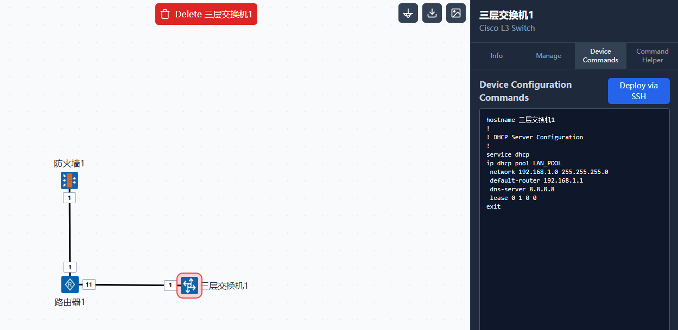The width and height of the screenshot is (678, 330).
Task: Click inside the device configuration code box
Action: point(574,260)
